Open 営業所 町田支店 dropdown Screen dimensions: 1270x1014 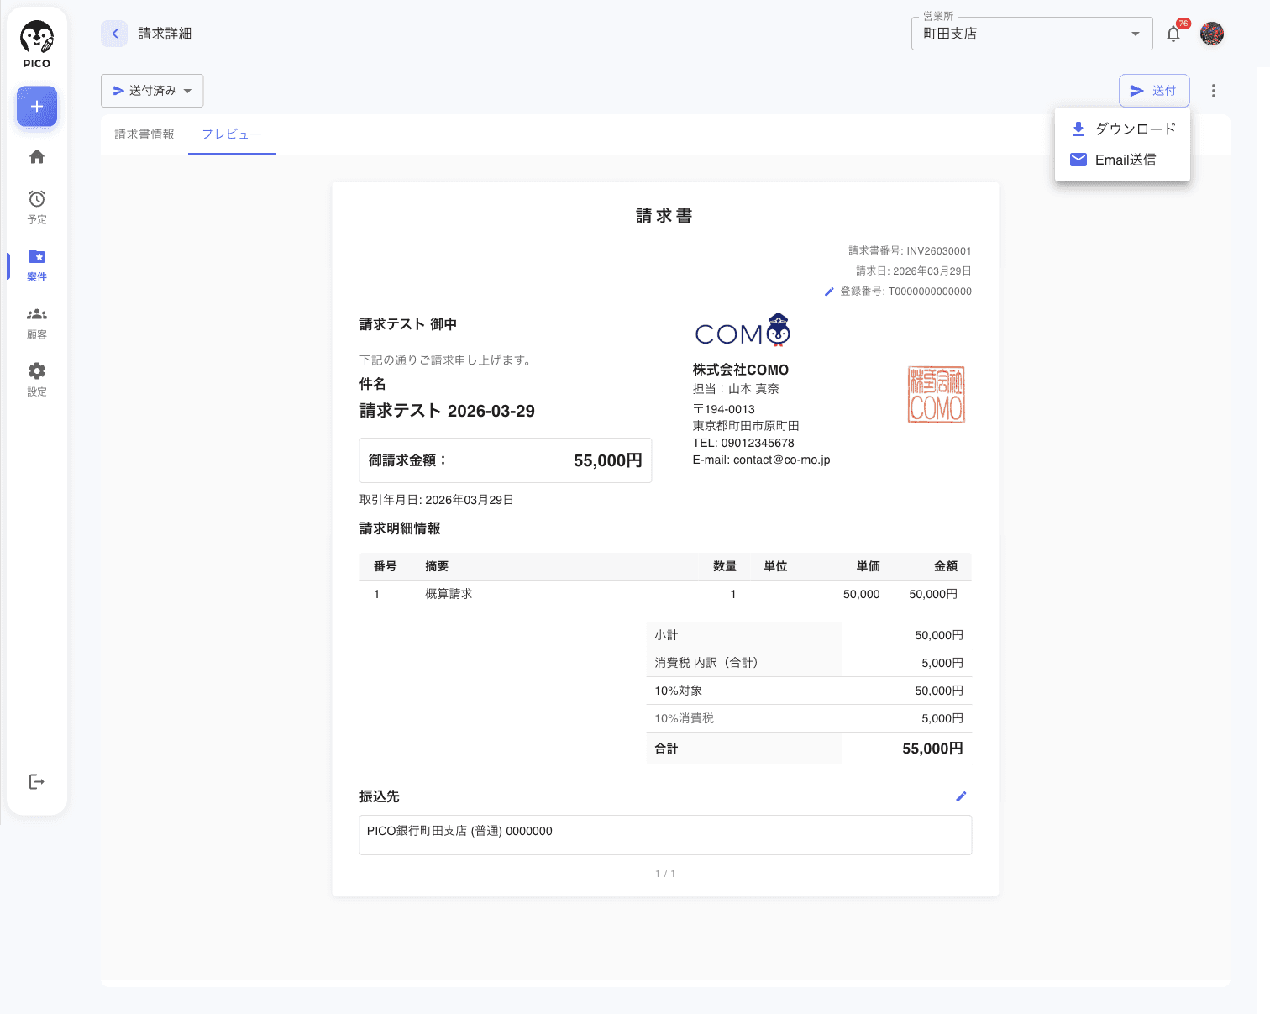[x=1031, y=34]
